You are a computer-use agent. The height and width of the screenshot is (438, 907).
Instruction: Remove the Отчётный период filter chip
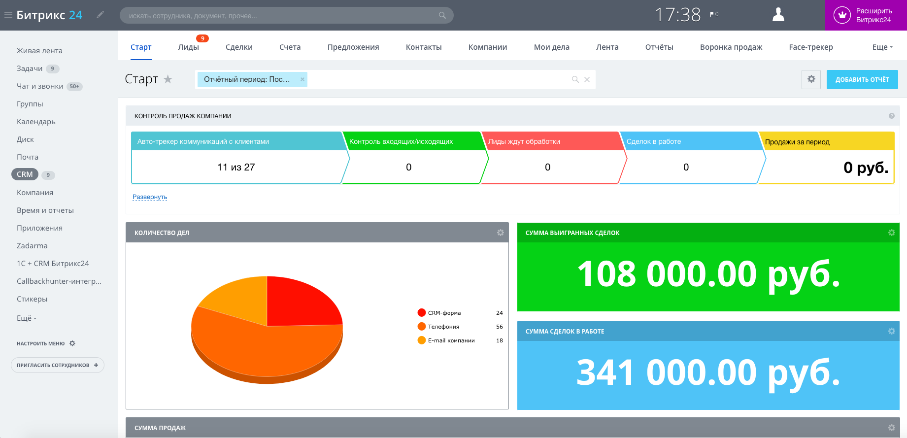(302, 79)
